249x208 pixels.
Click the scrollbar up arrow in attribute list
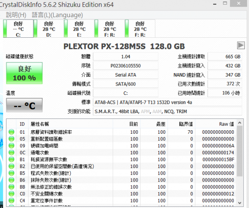pyautogui.click(x=240, y=122)
